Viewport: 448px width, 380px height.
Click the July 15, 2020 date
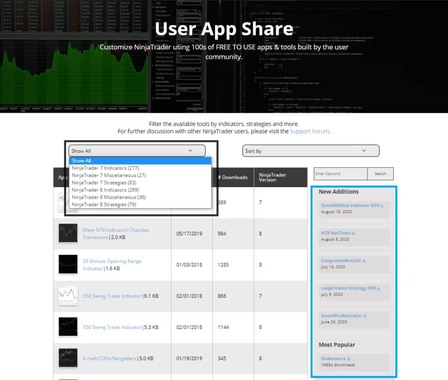[333, 267]
